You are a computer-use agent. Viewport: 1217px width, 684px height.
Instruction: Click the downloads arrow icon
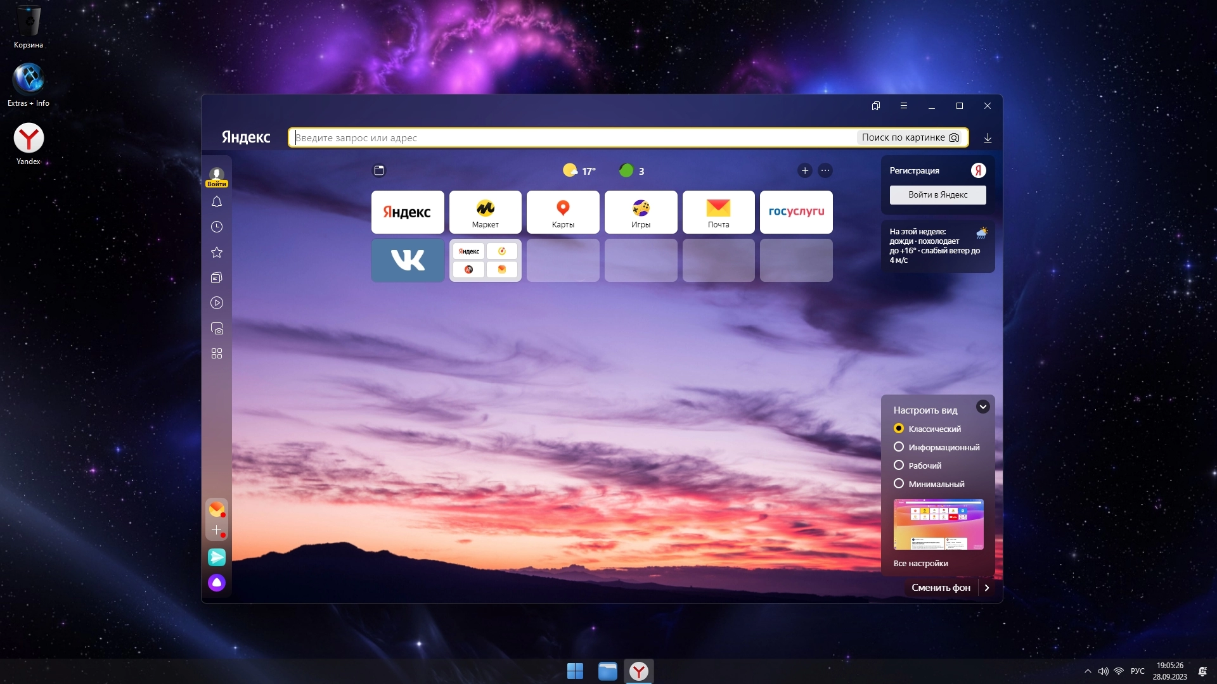[988, 138]
